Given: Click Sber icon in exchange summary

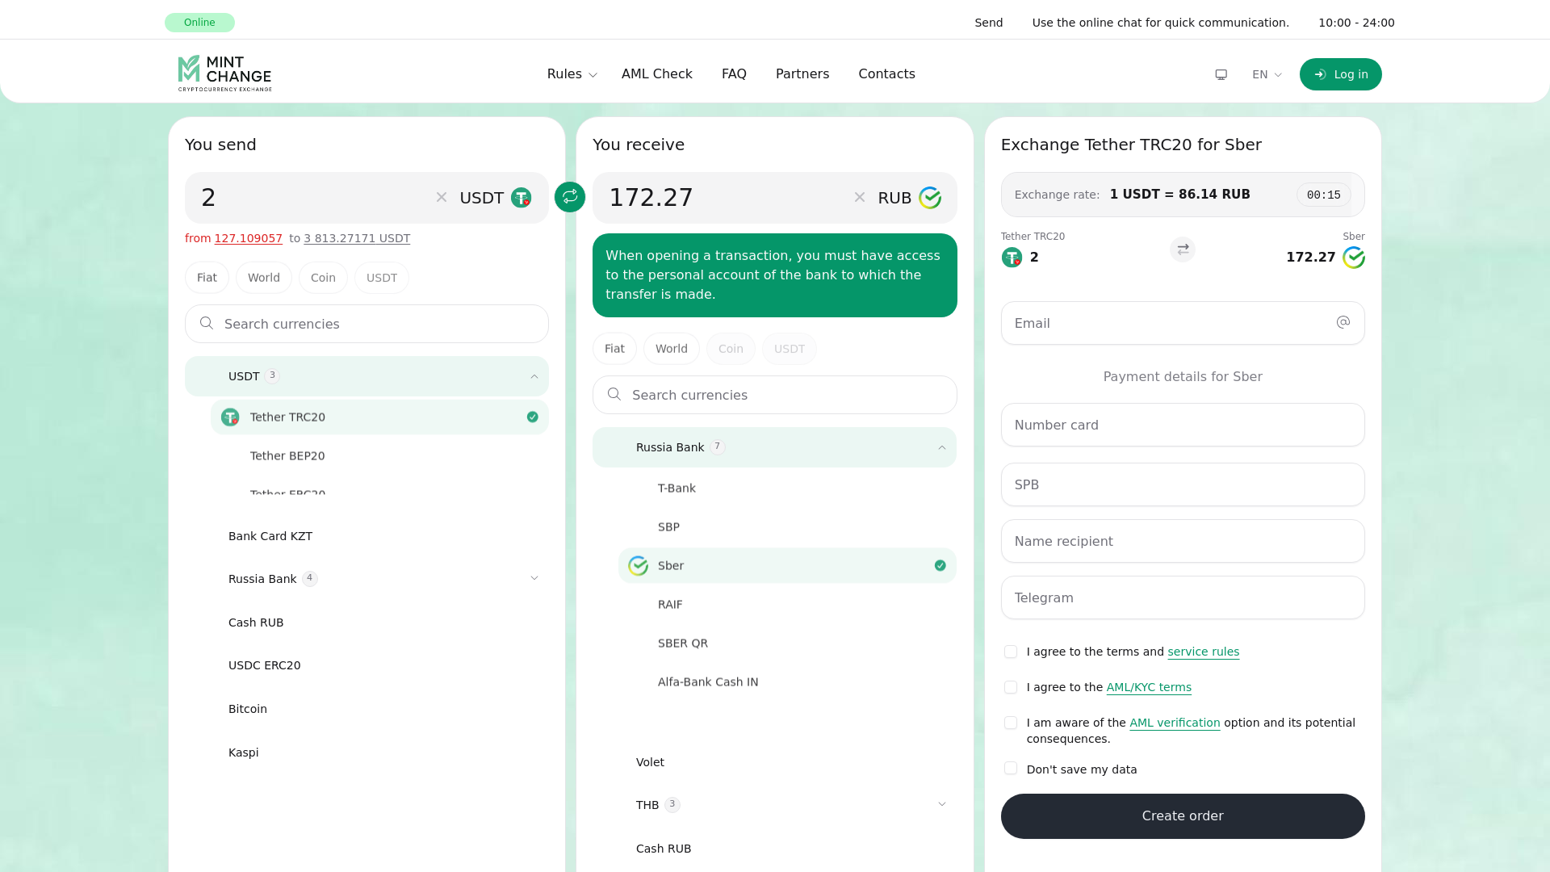Looking at the screenshot, I should tap(1354, 258).
